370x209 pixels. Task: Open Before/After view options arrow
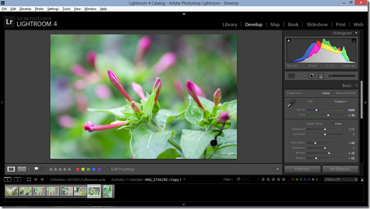[x=29, y=169]
